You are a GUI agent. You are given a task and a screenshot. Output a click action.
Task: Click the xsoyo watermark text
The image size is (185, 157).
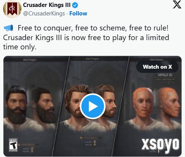click(160, 145)
